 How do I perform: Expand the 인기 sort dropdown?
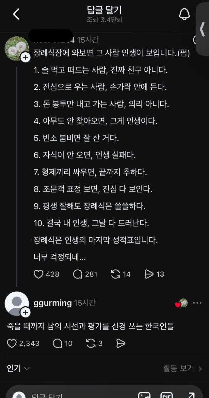click(x=18, y=369)
